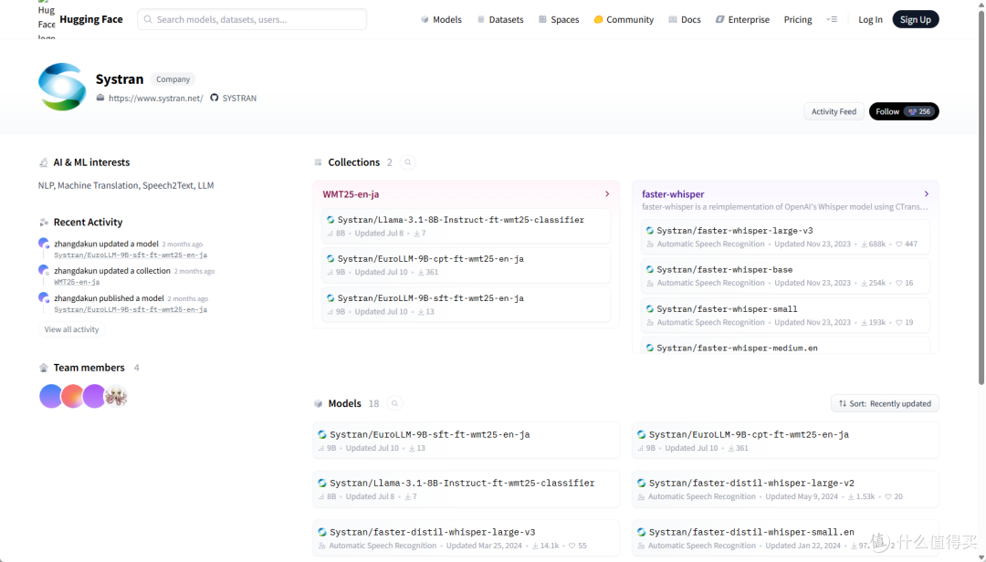Expand the faster-whisper collection chevron
The height and width of the screenshot is (562, 986).
click(927, 194)
